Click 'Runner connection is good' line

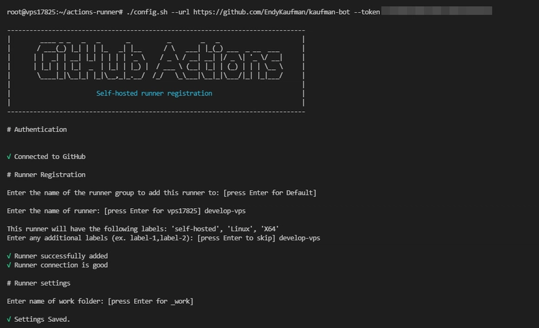click(57, 265)
